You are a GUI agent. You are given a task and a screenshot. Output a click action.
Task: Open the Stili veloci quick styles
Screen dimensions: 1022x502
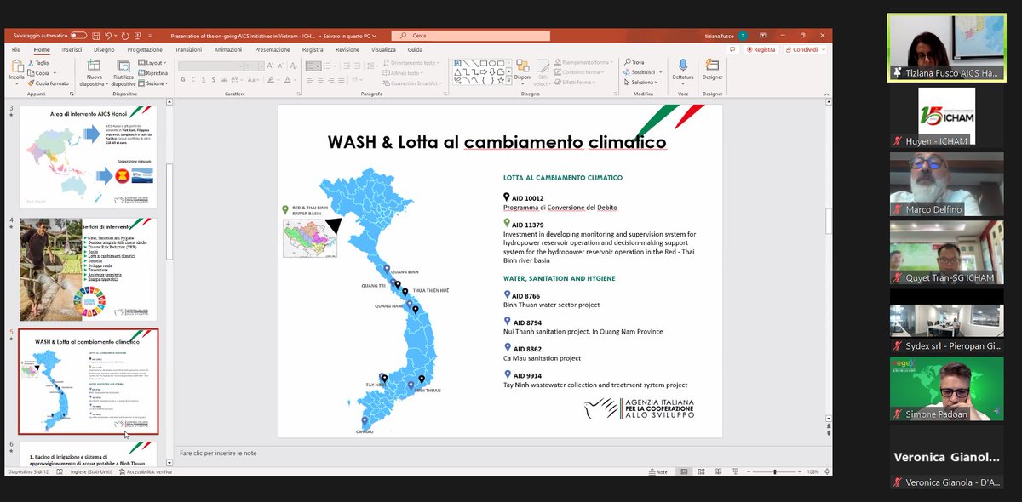pyautogui.click(x=541, y=74)
